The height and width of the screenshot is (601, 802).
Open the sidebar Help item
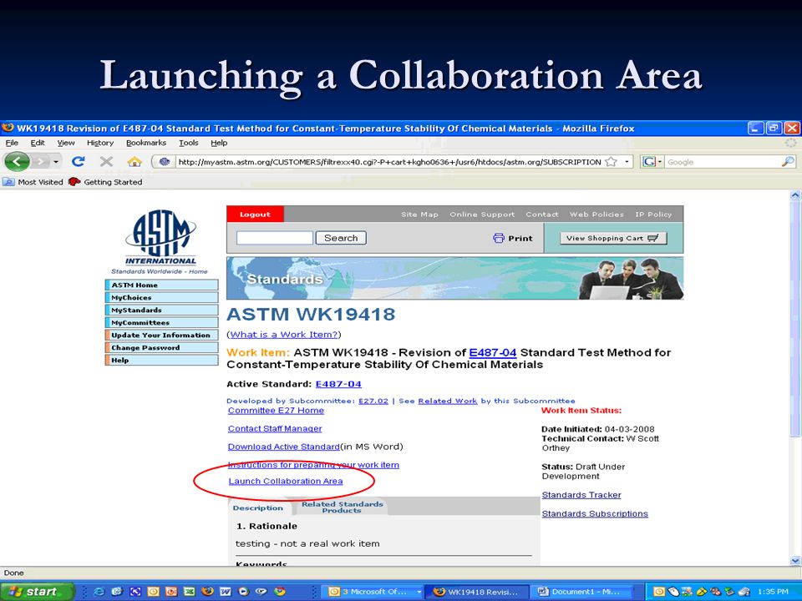coord(161,361)
